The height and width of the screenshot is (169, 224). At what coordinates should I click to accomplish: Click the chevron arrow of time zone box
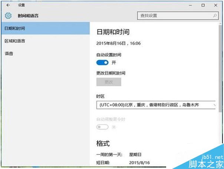click(214, 105)
